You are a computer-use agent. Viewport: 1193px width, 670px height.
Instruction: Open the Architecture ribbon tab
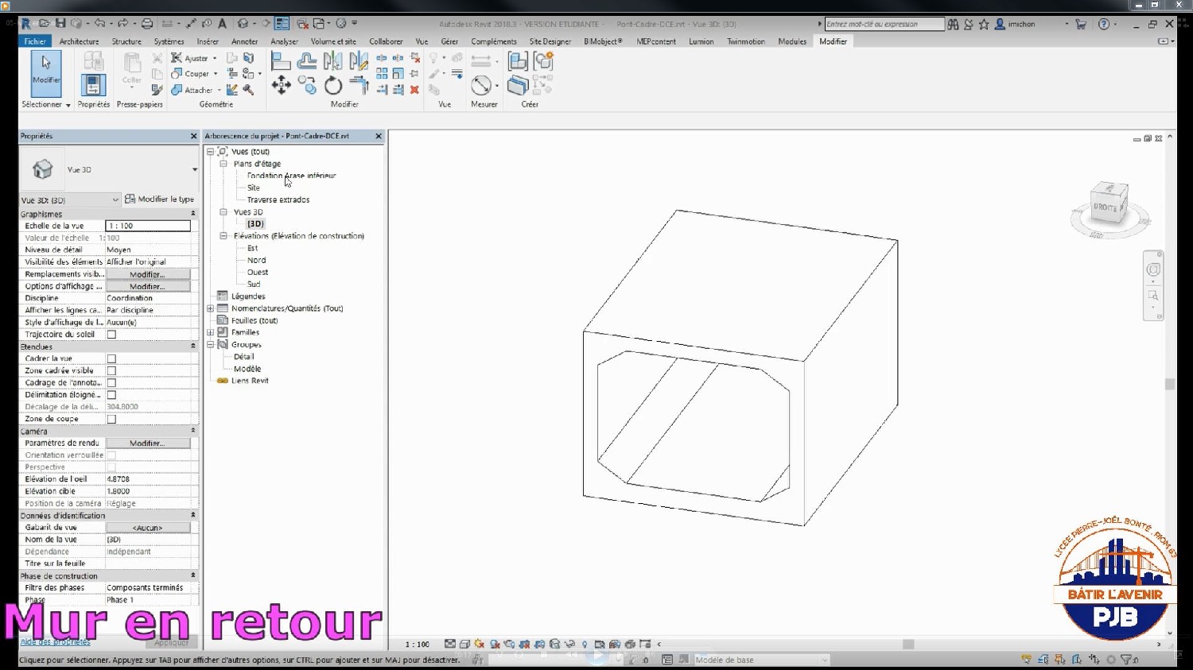[79, 41]
